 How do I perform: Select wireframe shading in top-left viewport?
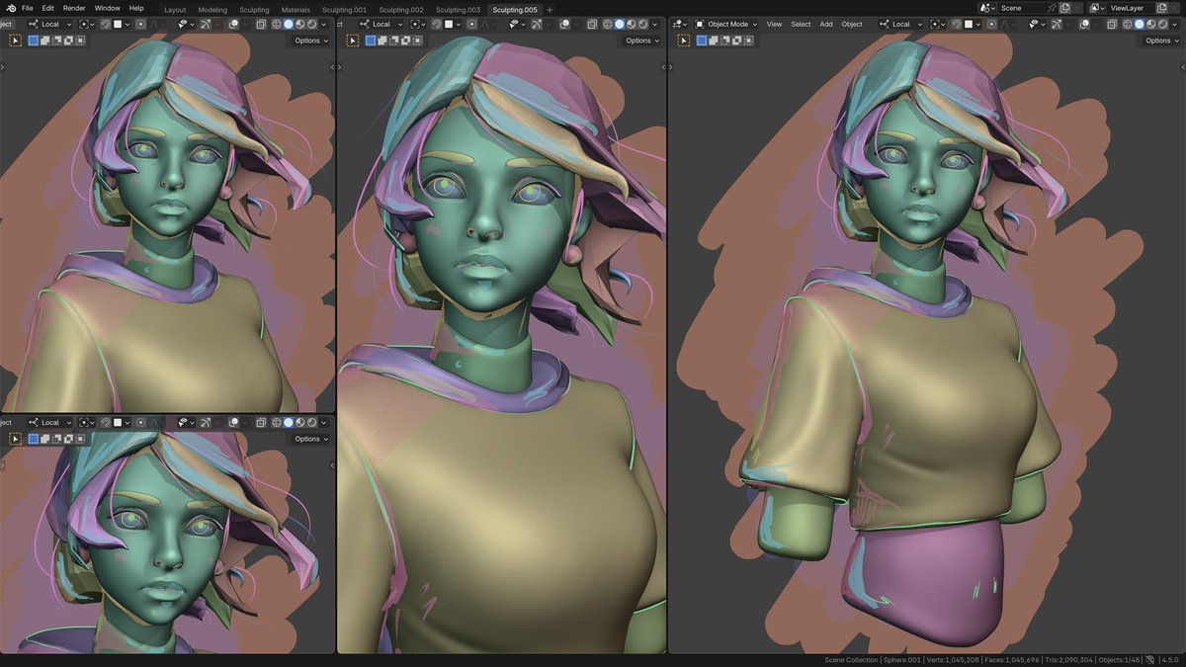point(276,24)
